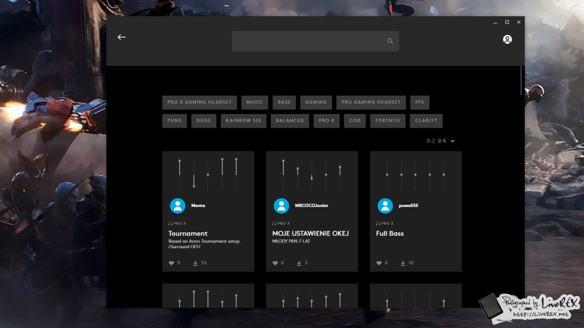This screenshot has width=584, height=328.
Task: Like the Full Bass preset
Action: 379,263
